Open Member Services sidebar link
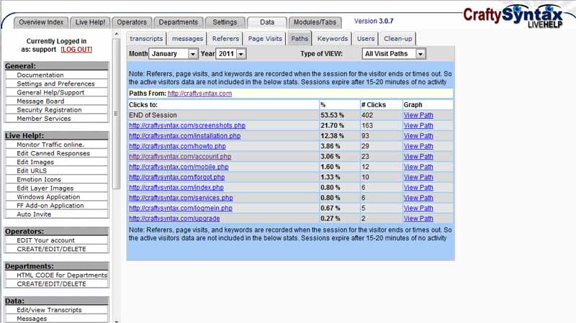576x323 pixels. pos(44,119)
